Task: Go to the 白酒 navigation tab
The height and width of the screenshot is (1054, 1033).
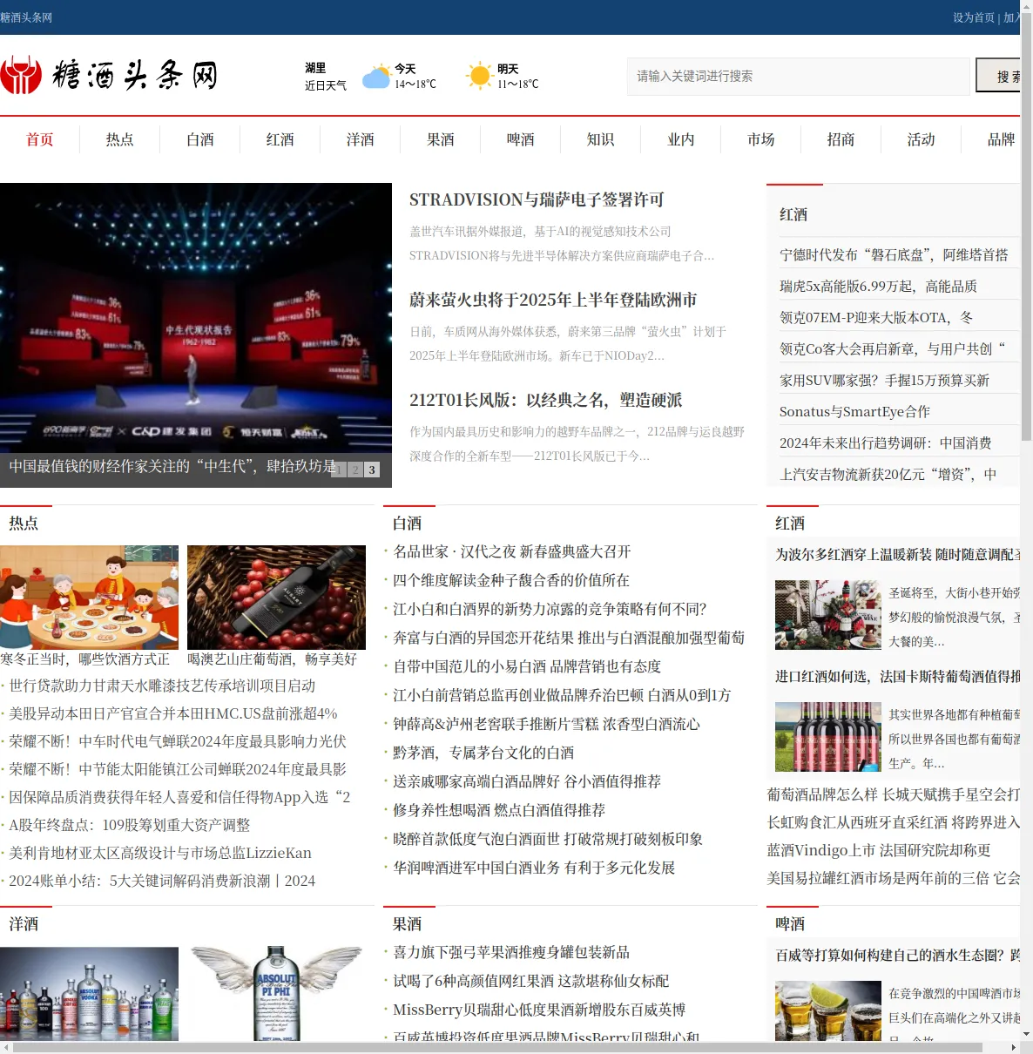Action: [x=200, y=139]
